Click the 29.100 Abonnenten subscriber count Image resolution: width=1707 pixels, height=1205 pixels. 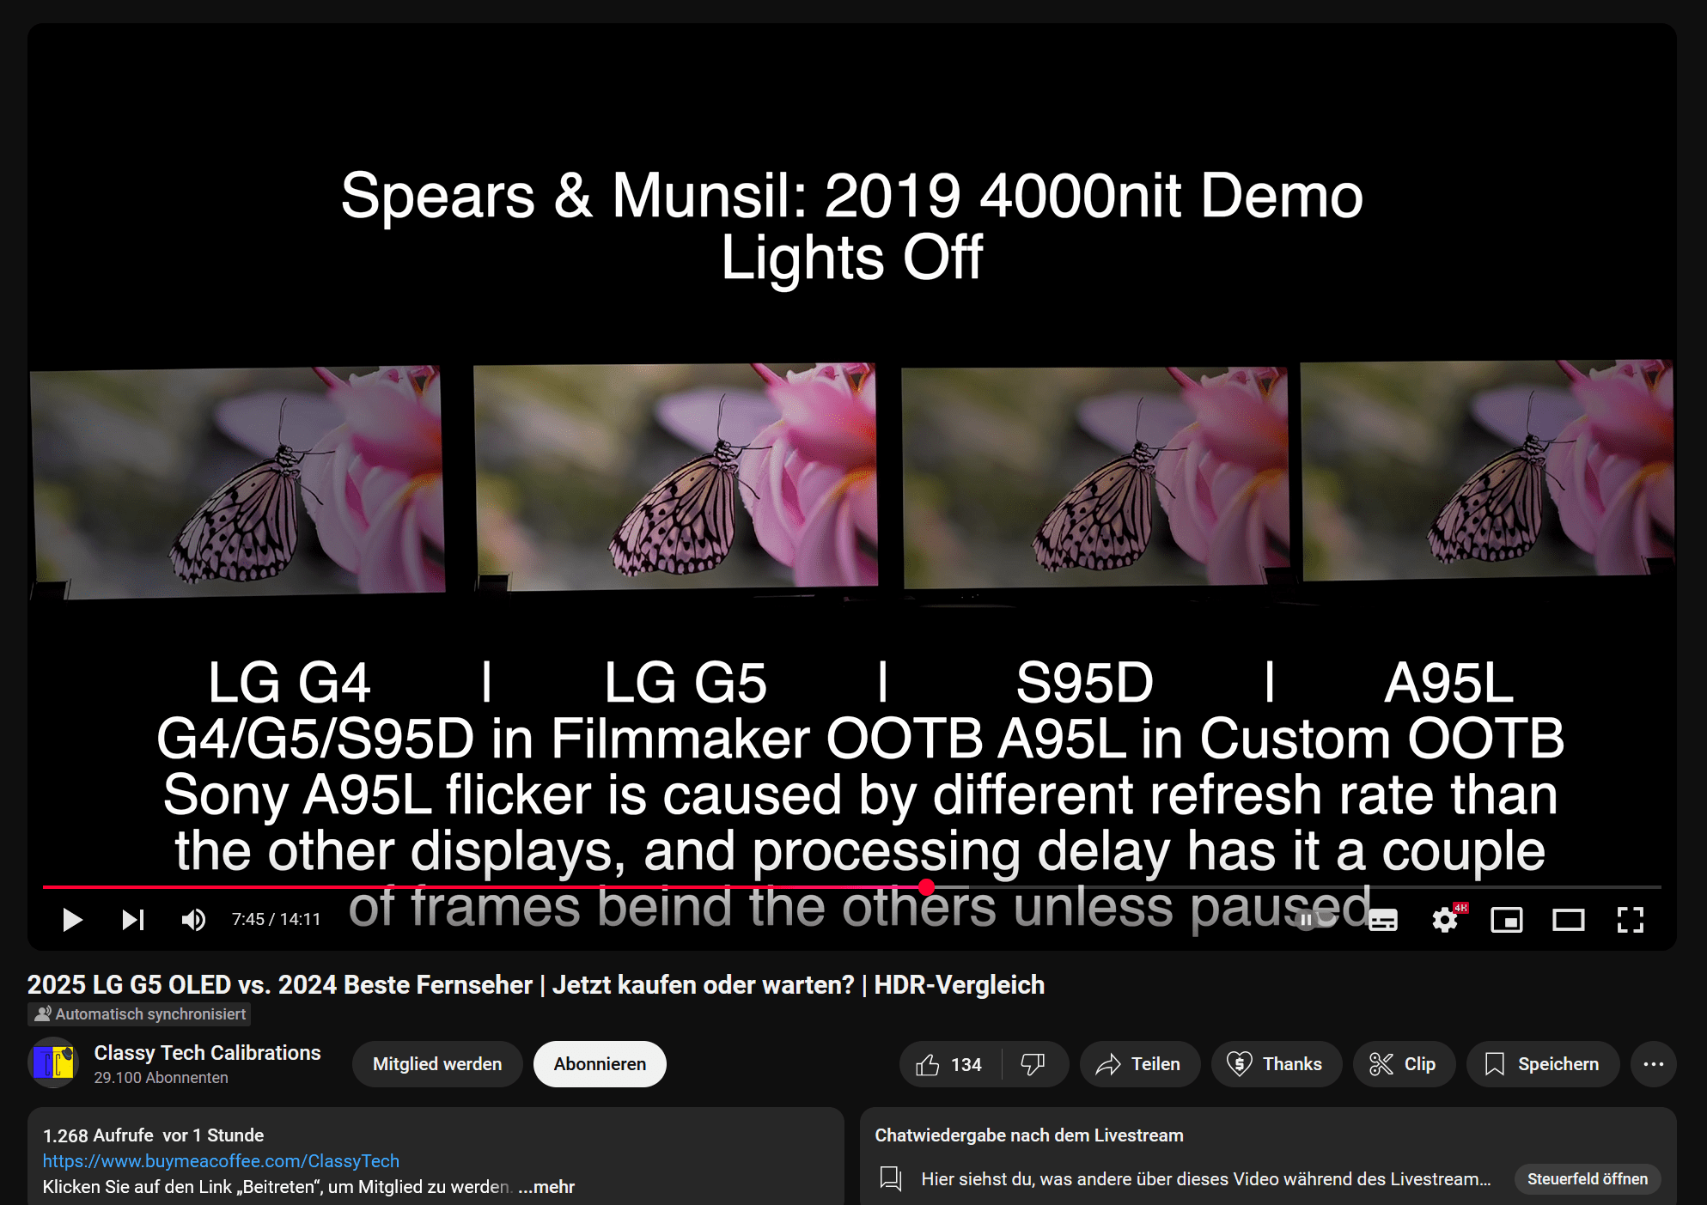pyautogui.click(x=161, y=1078)
